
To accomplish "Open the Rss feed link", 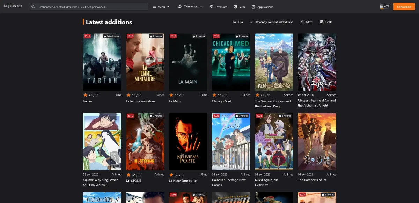I will 238,22.
